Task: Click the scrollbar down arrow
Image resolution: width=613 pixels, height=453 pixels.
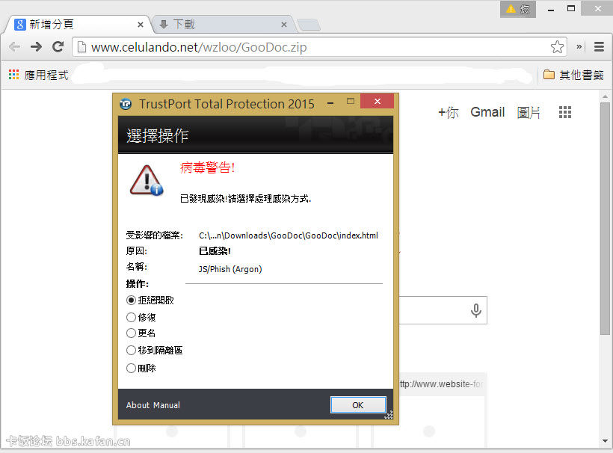Action: [x=606, y=441]
